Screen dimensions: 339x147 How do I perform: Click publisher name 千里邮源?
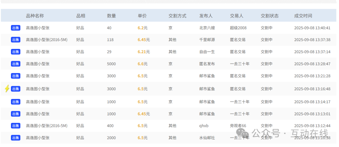(x=207, y=40)
